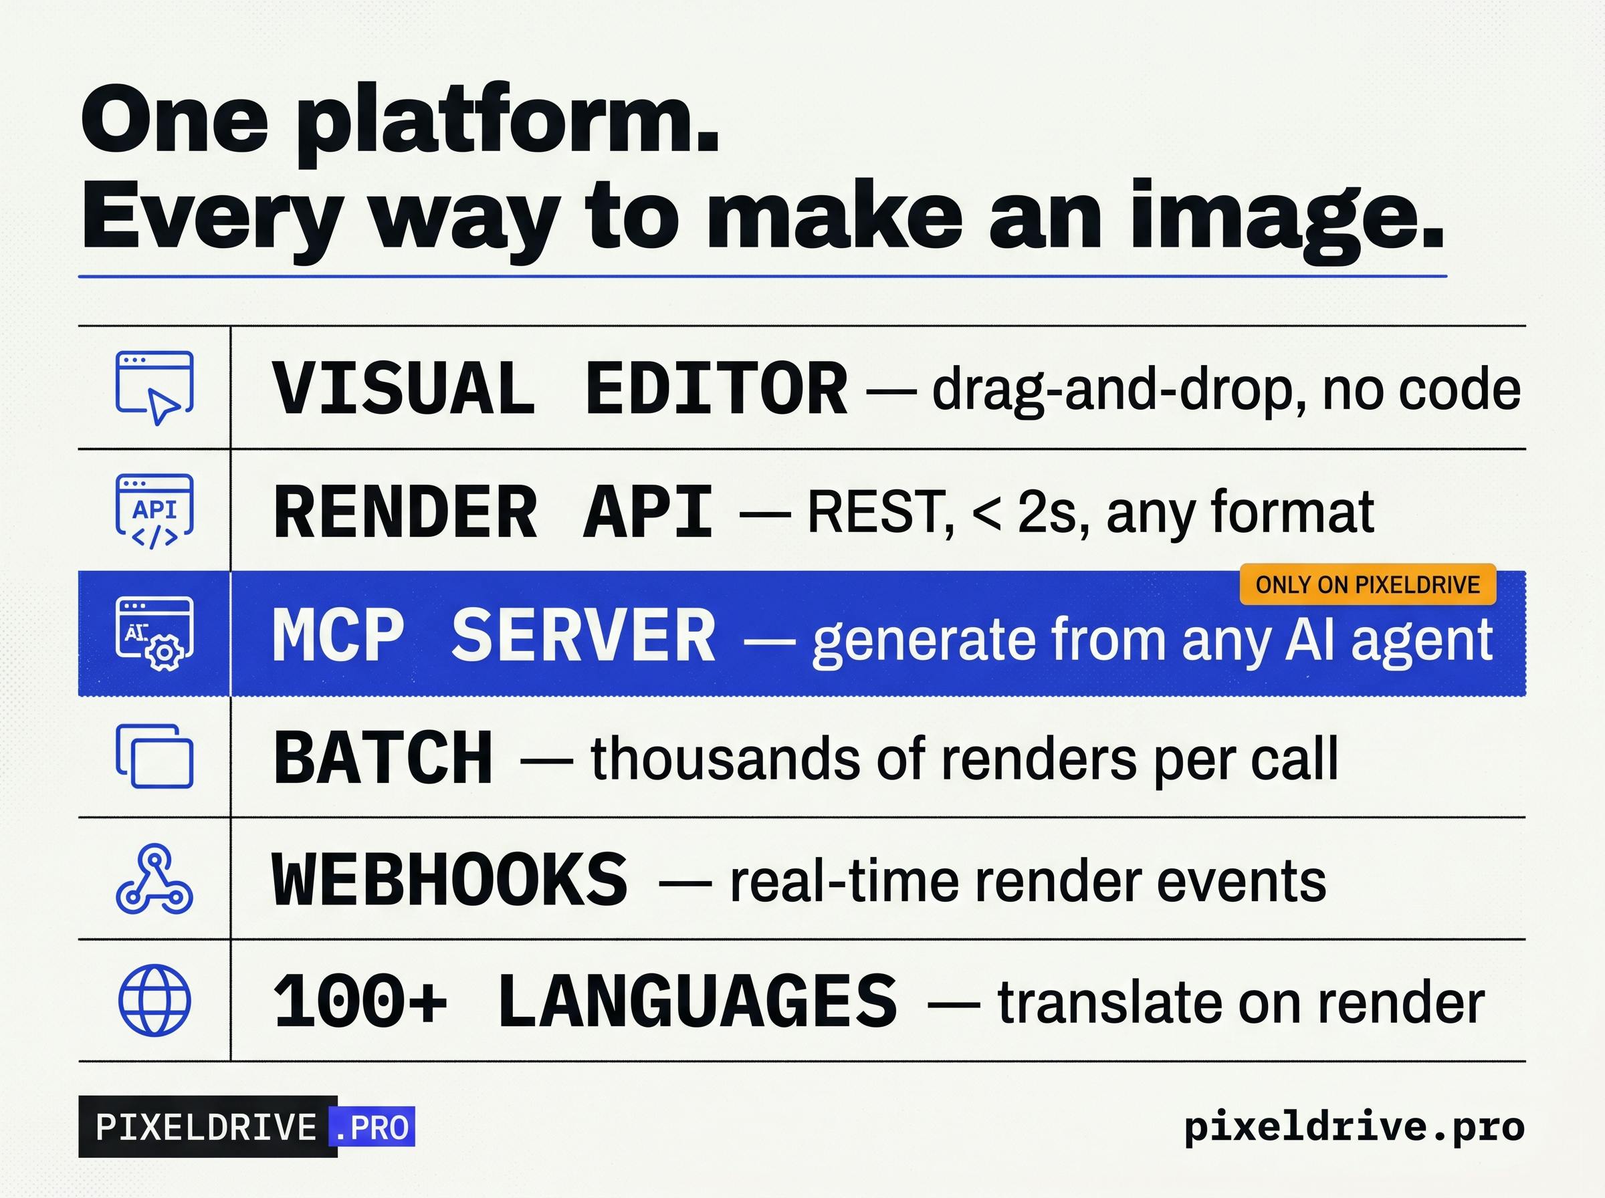
Task: Select the BATCH heading
Action: click(383, 758)
